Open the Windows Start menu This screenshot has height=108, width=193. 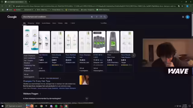coord(2,106)
